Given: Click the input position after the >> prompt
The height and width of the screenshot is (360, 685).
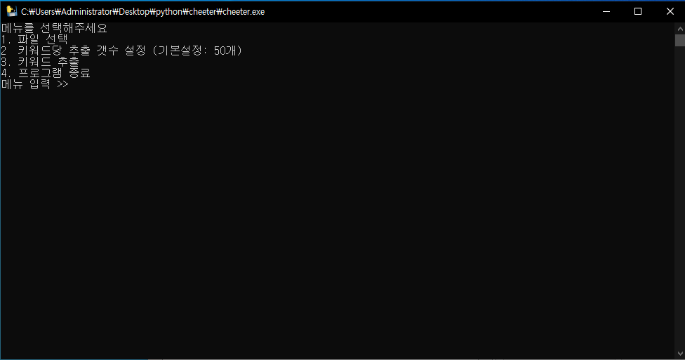Looking at the screenshot, I should pos(74,84).
